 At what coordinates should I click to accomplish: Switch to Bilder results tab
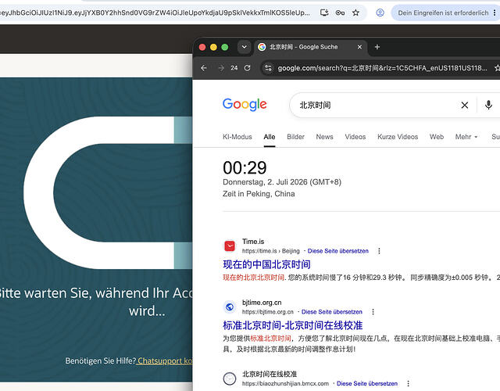(x=295, y=137)
